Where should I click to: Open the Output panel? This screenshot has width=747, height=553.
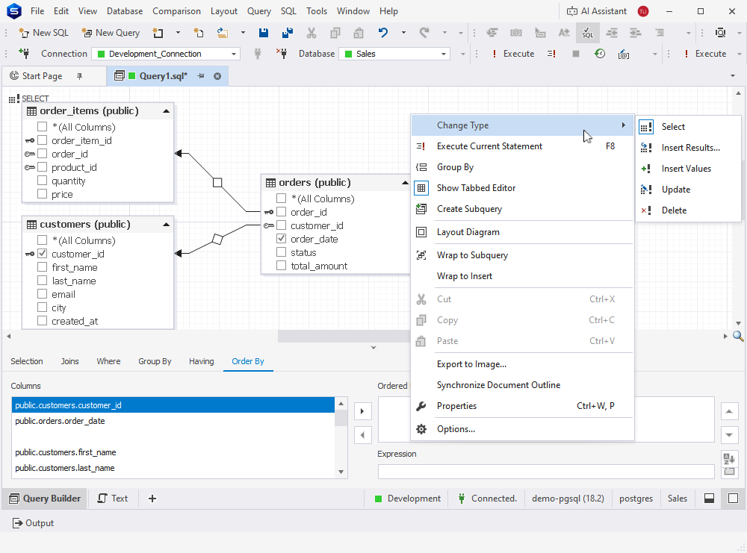pos(33,523)
